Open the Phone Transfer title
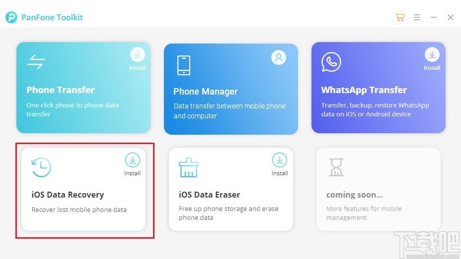The width and height of the screenshot is (461, 259). point(61,90)
